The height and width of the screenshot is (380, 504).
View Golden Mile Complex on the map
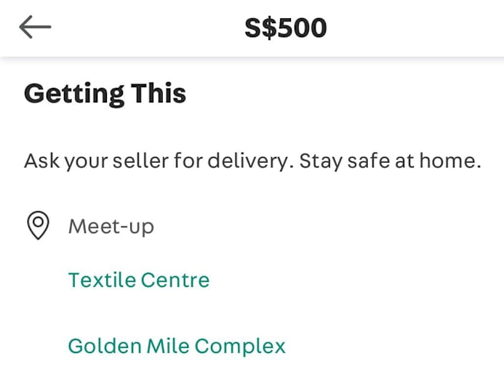(x=177, y=346)
